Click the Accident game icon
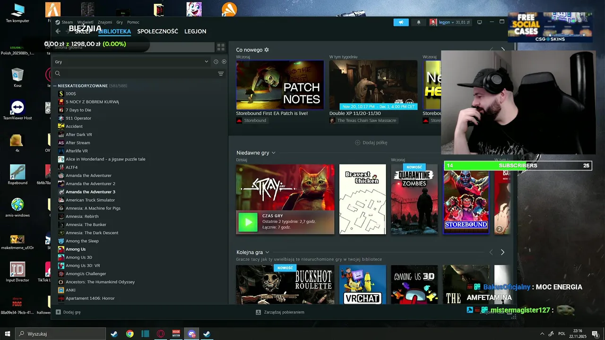This screenshot has height=340, width=605. pos(61,126)
